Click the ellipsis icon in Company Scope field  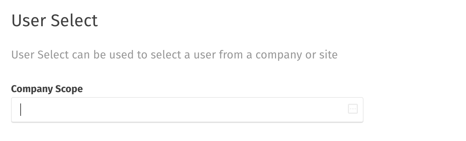coord(353,109)
